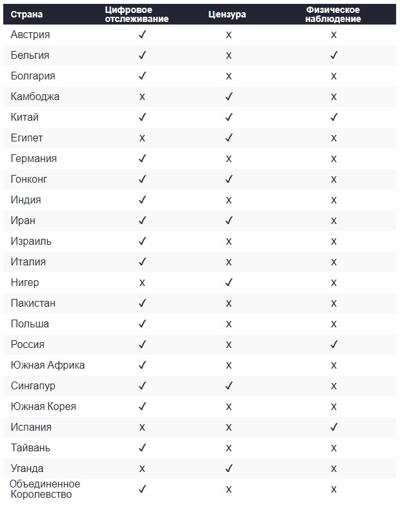Click the digital tracking checkmark for Тайвань
This screenshot has width=400, height=512.
[142, 447]
